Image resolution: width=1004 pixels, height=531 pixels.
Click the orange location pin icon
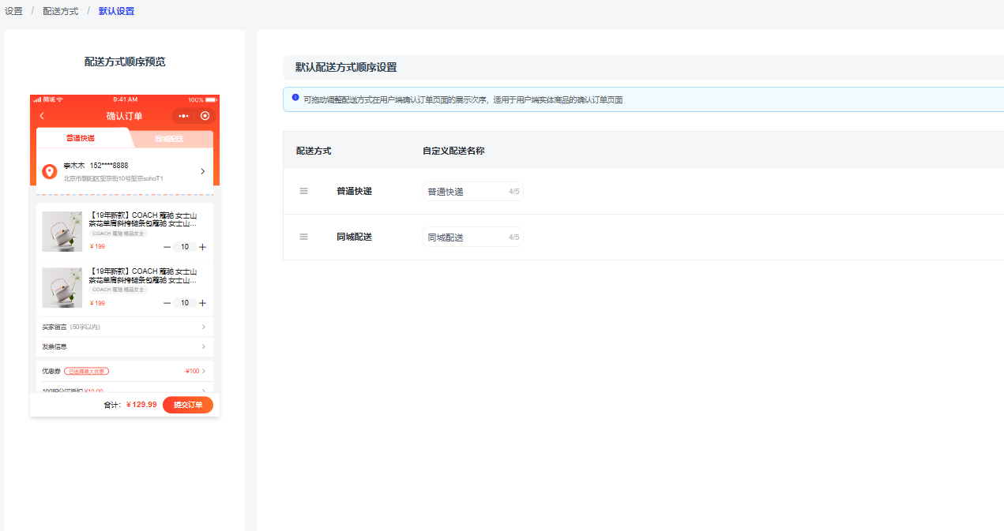[x=49, y=172]
